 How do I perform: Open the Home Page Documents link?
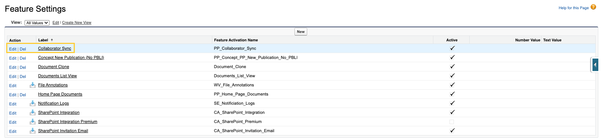point(60,94)
